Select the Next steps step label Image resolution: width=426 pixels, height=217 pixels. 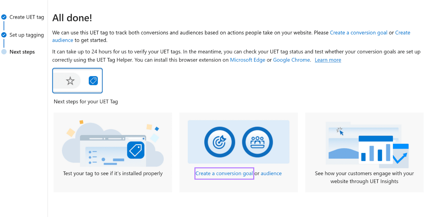coord(22,52)
